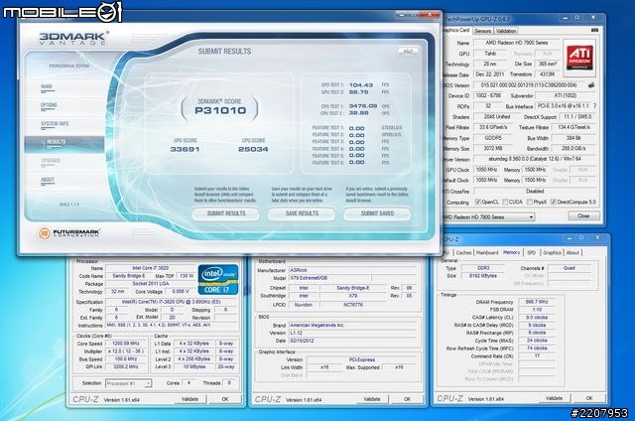This screenshot has height=421, width=635.
Task: Click the ATI Radeon logo in GPU-Z
Action: (579, 58)
